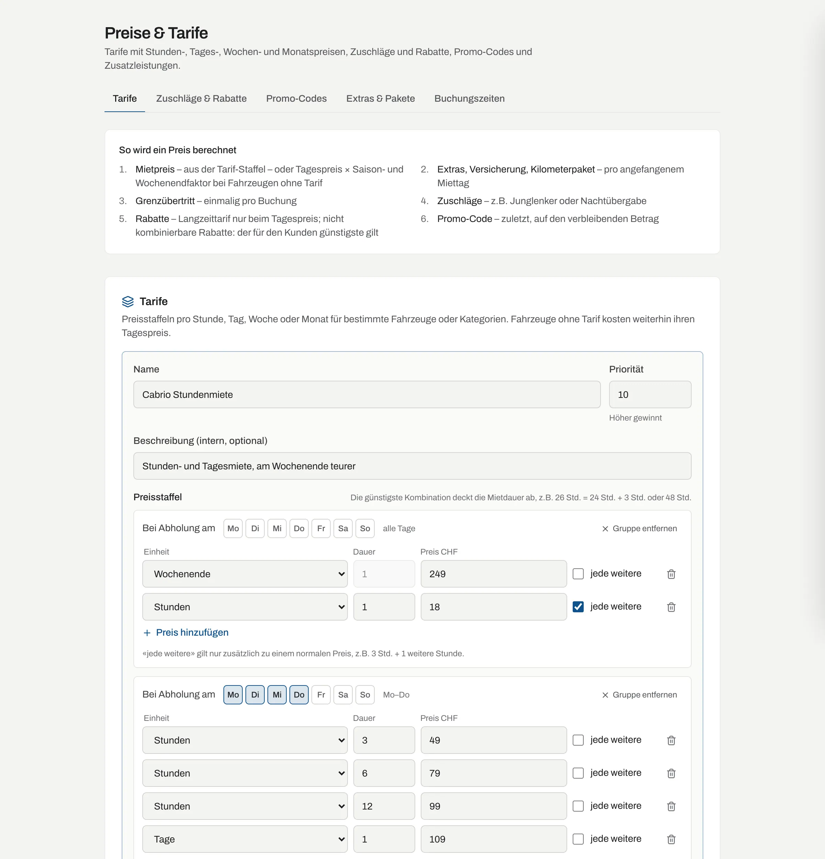This screenshot has height=859, width=825.
Task: Click the Priorität field showing 10
Action: click(x=650, y=394)
